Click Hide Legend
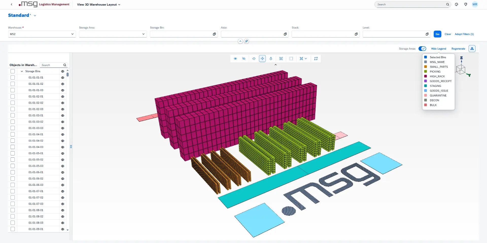Screen dimensions: 487x243 click(x=439, y=49)
